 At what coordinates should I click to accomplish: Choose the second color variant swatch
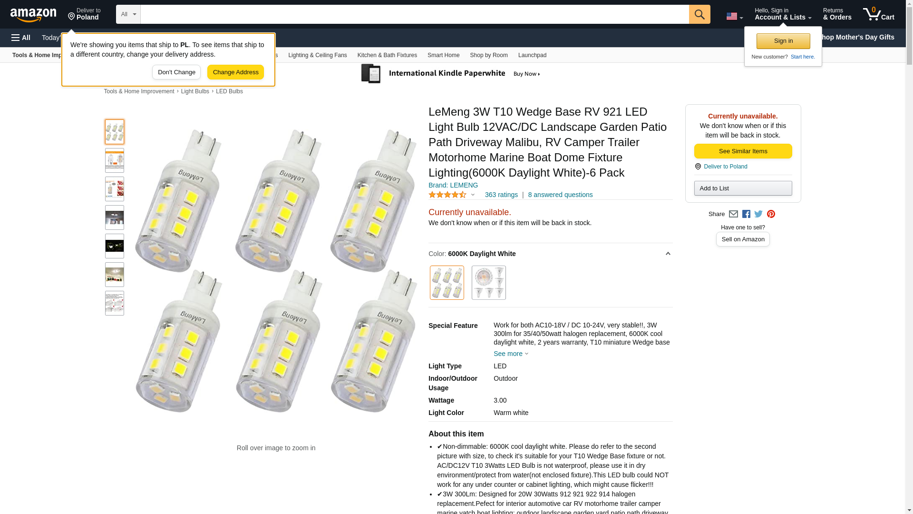(489, 283)
